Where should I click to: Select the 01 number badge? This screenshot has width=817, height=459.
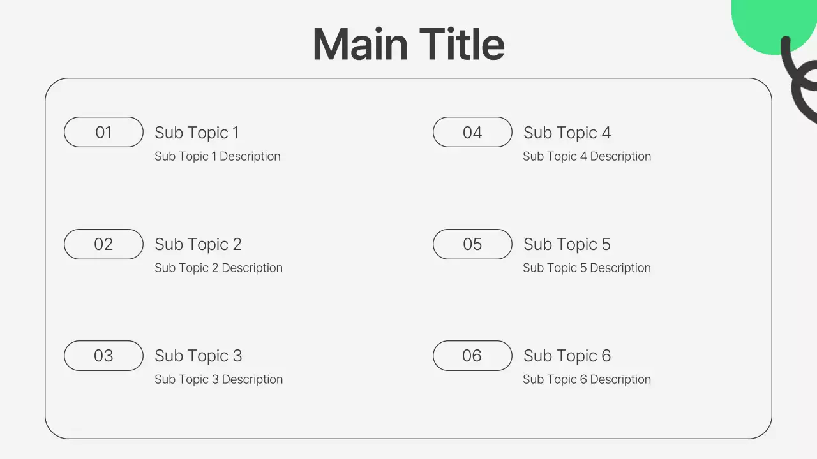pyautogui.click(x=103, y=132)
